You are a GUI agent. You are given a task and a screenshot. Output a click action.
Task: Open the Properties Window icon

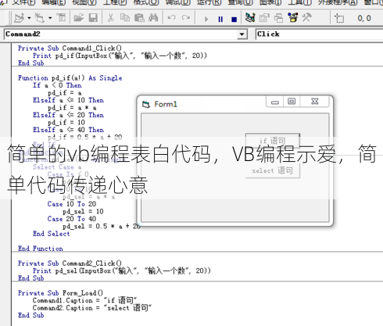pos(264,18)
